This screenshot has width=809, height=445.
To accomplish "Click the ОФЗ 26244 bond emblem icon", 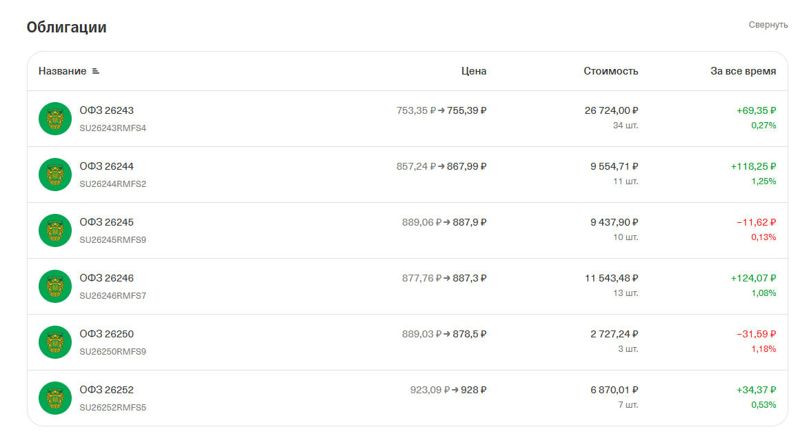I will point(55,175).
